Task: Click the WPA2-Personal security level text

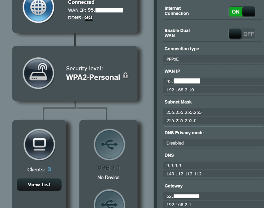Action: coord(93,77)
